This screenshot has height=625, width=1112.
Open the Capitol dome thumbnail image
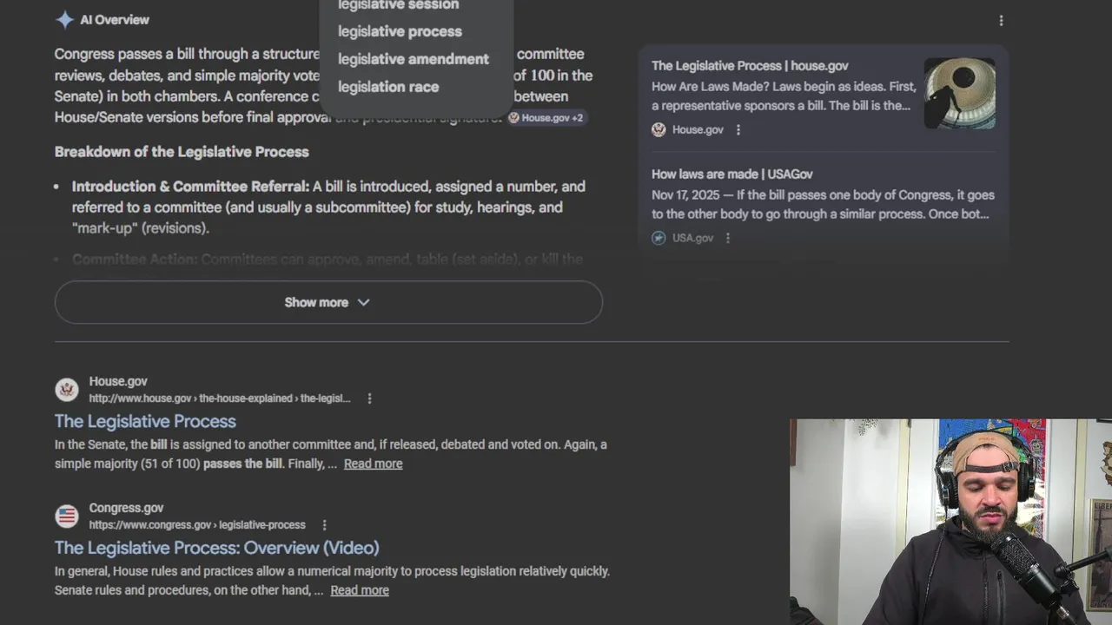[960, 93]
